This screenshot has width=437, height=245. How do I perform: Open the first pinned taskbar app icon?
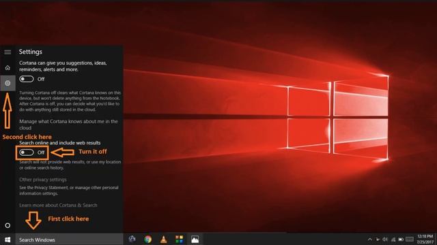click(132, 239)
